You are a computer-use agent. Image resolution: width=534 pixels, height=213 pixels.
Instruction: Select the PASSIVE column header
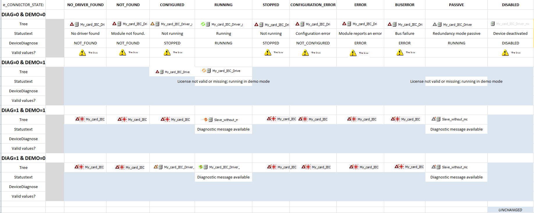(456, 5)
